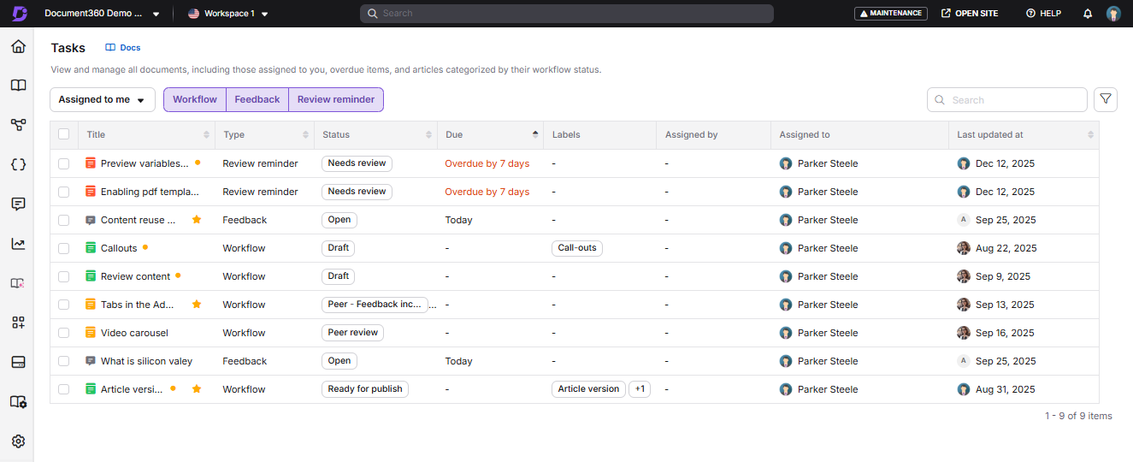Click Peer review status badge

(353, 333)
